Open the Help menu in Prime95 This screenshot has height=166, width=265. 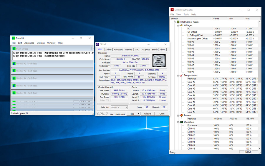60,43
